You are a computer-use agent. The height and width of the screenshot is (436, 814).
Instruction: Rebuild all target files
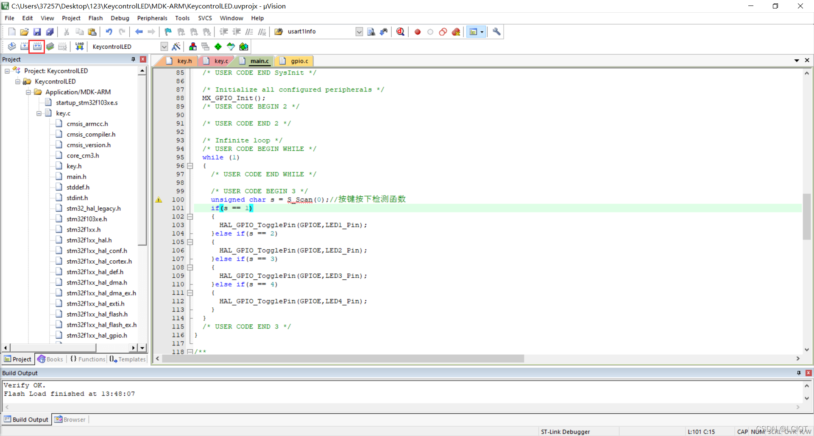coord(37,47)
